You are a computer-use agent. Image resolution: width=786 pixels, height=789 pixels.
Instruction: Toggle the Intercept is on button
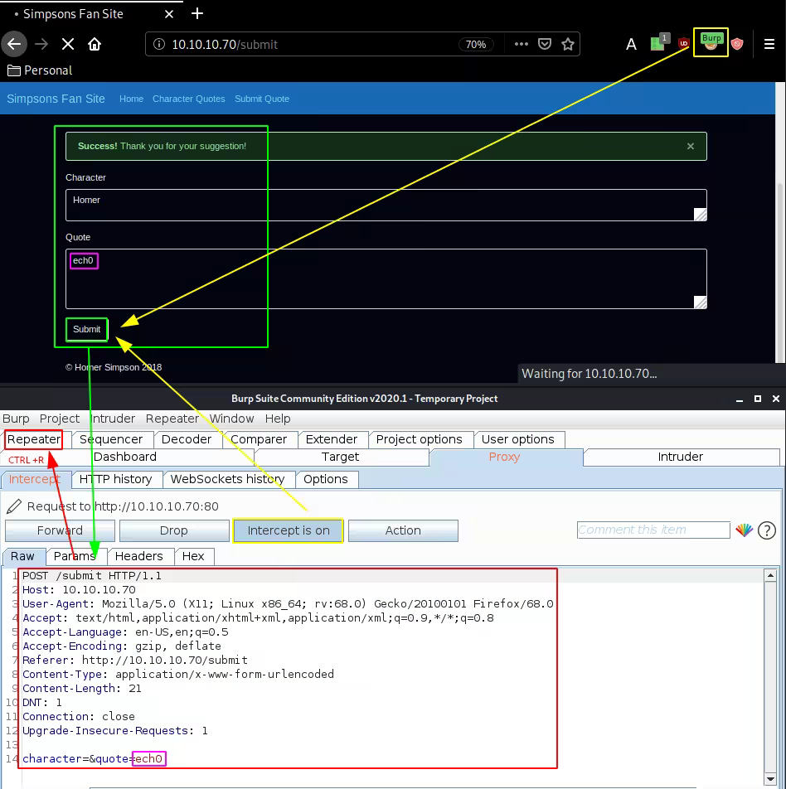pos(289,530)
